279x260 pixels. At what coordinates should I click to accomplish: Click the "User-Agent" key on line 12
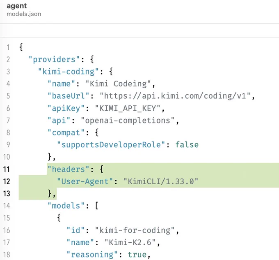click(85, 181)
